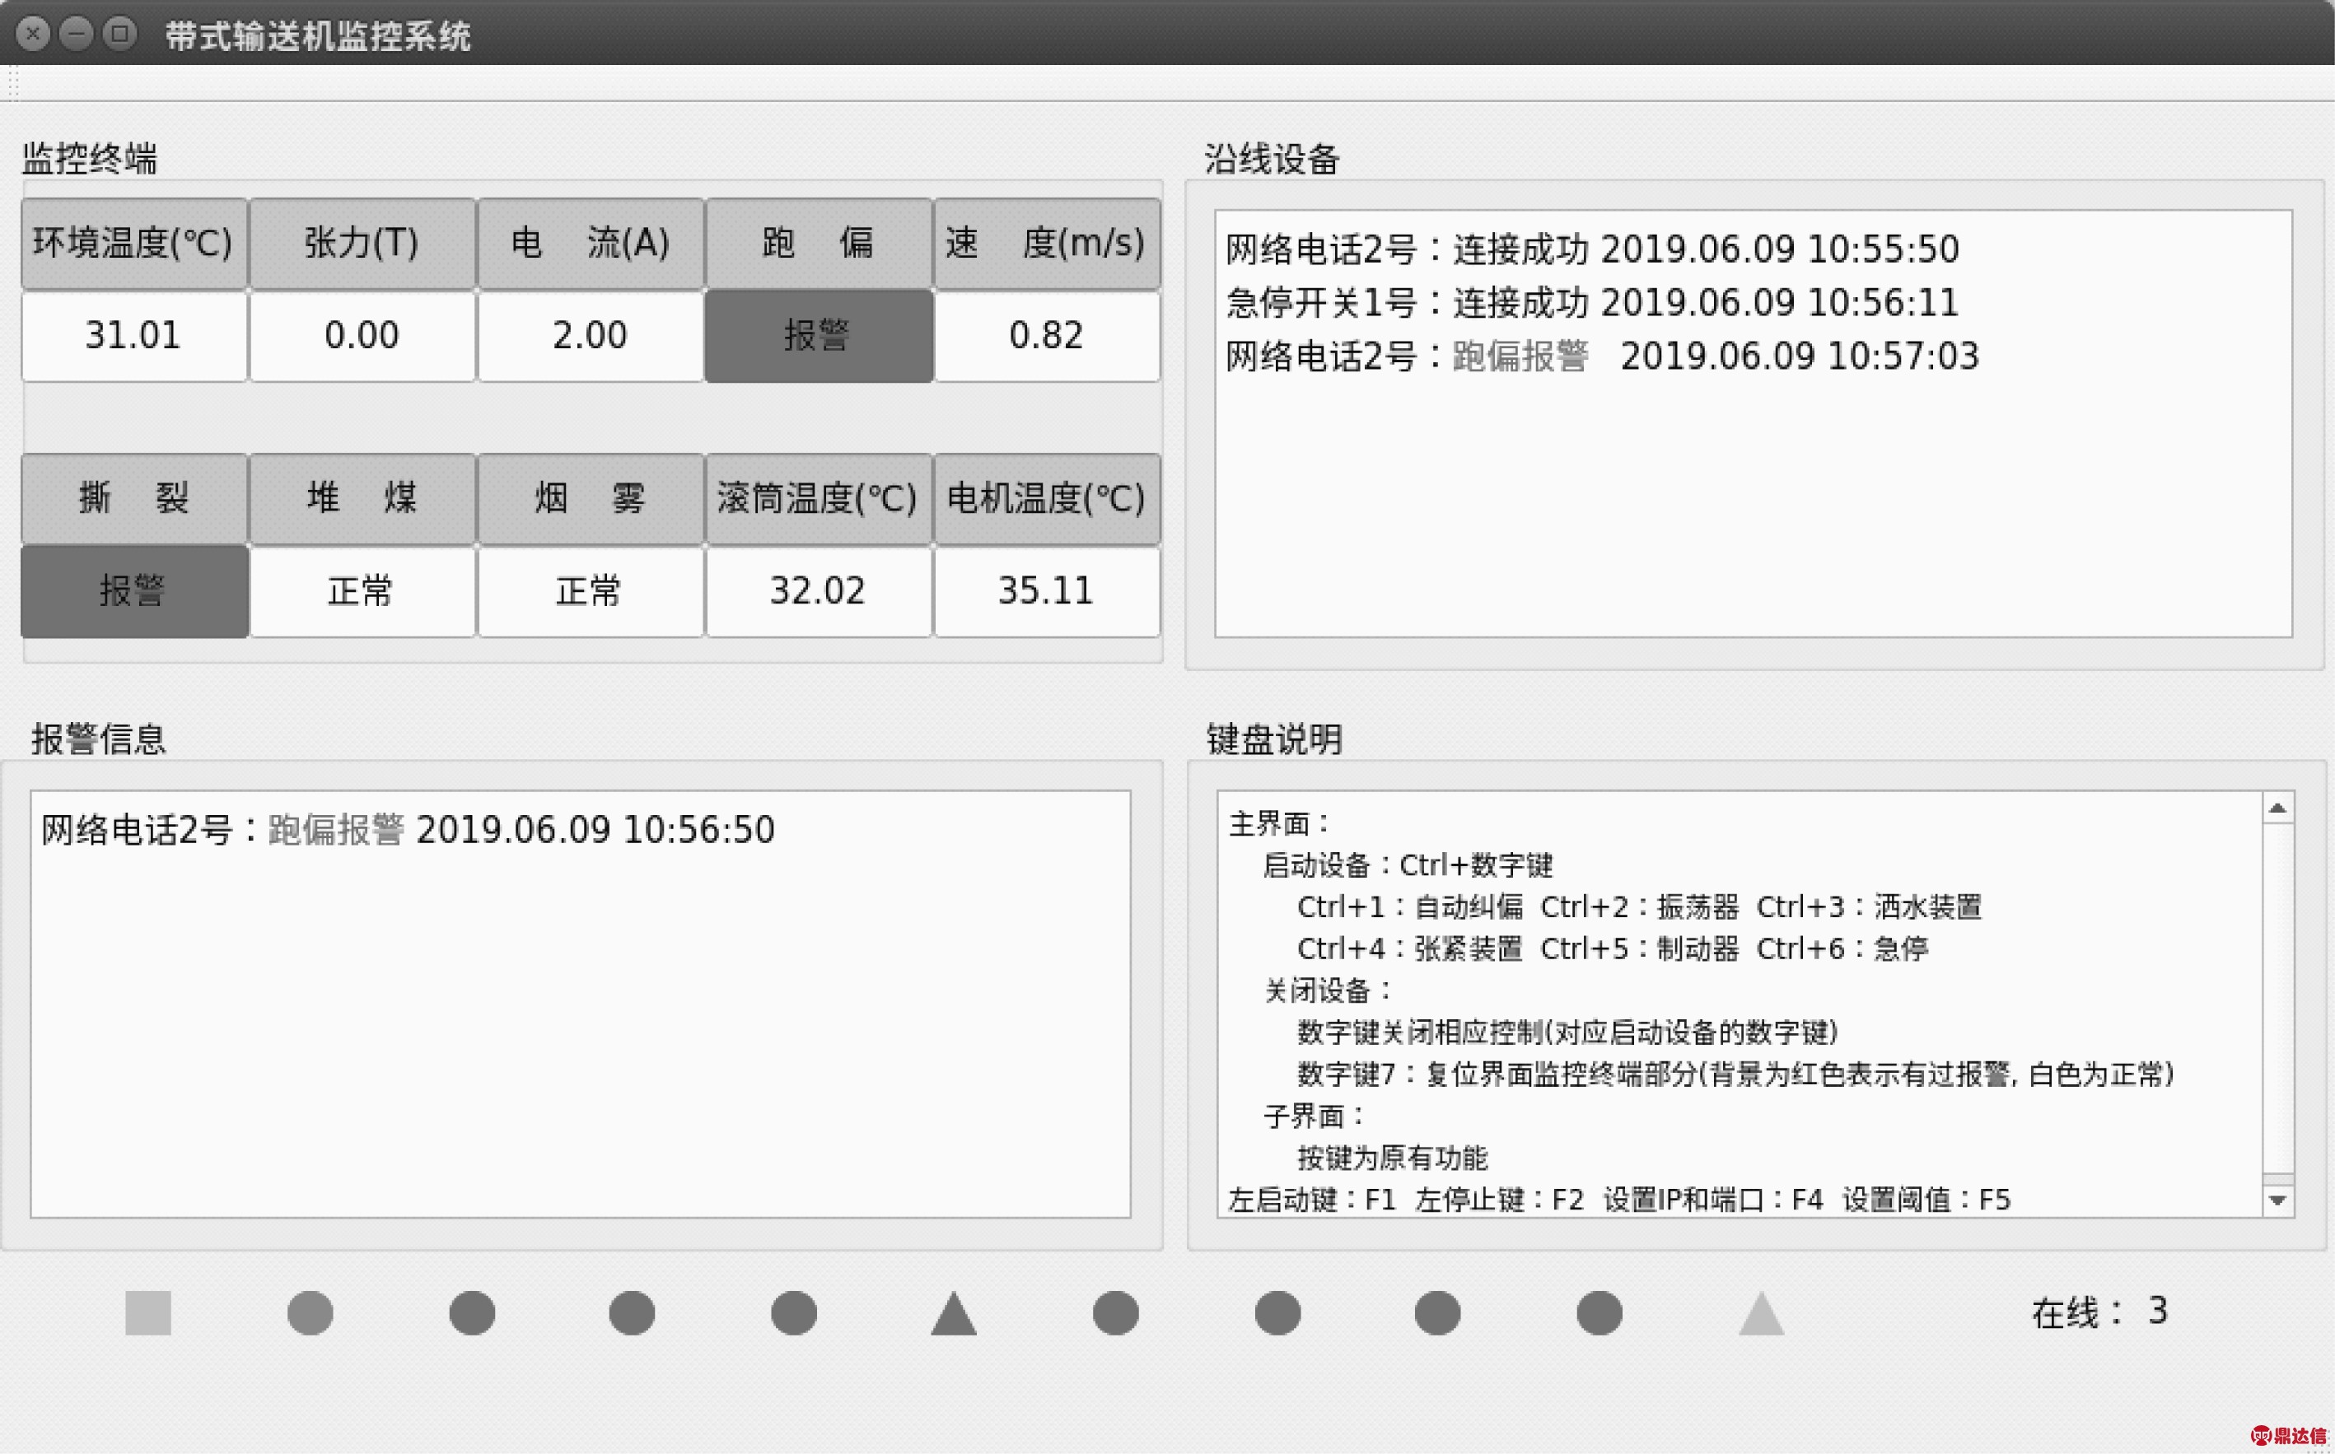
Task: Click the 按键为原有功能 line
Action: pos(1393,1158)
